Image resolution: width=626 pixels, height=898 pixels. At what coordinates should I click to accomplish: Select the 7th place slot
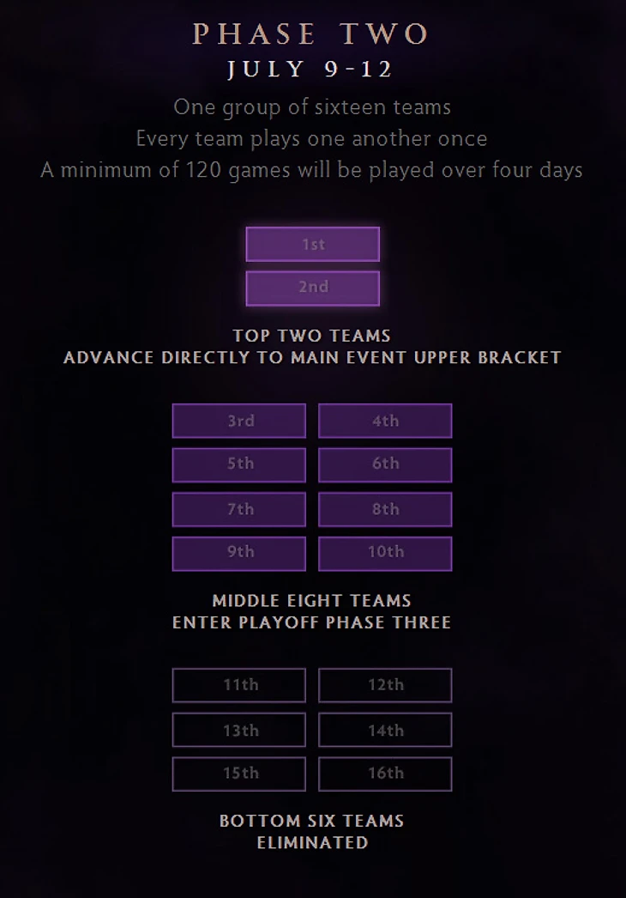point(239,509)
